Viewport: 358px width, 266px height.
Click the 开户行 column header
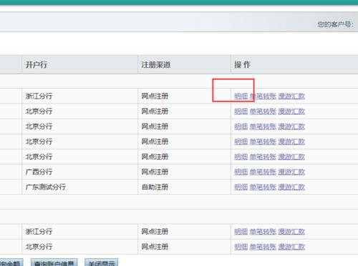[79, 64]
